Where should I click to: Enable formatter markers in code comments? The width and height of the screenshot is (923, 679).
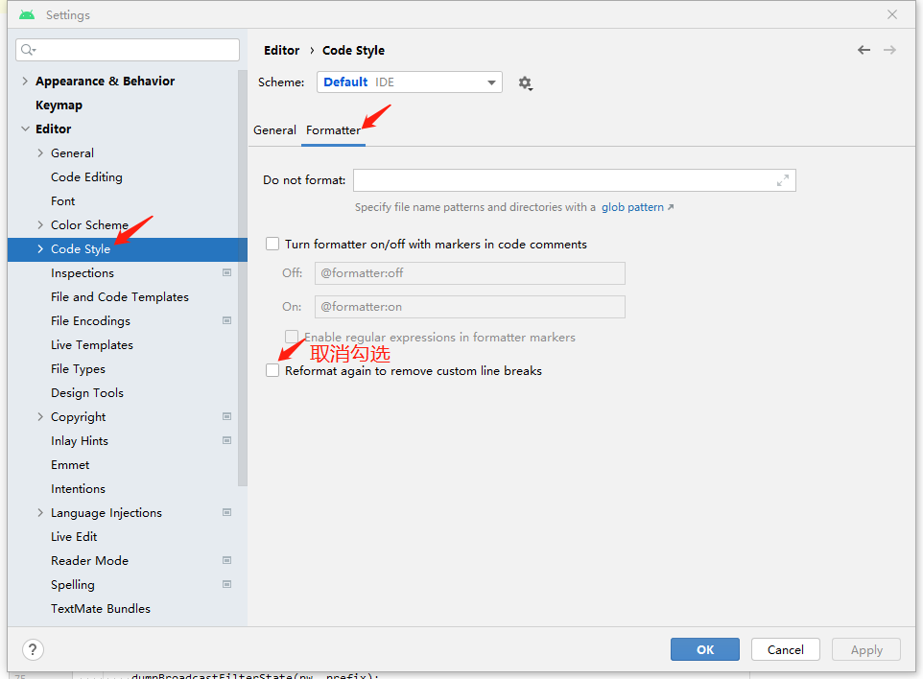[x=272, y=244]
